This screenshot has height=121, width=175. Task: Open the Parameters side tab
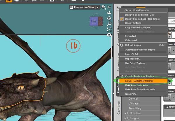tap(118, 62)
